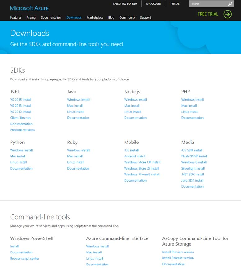Open My Account in top bar
The height and width of the screenshot is (272, 241).
point(154,4)
